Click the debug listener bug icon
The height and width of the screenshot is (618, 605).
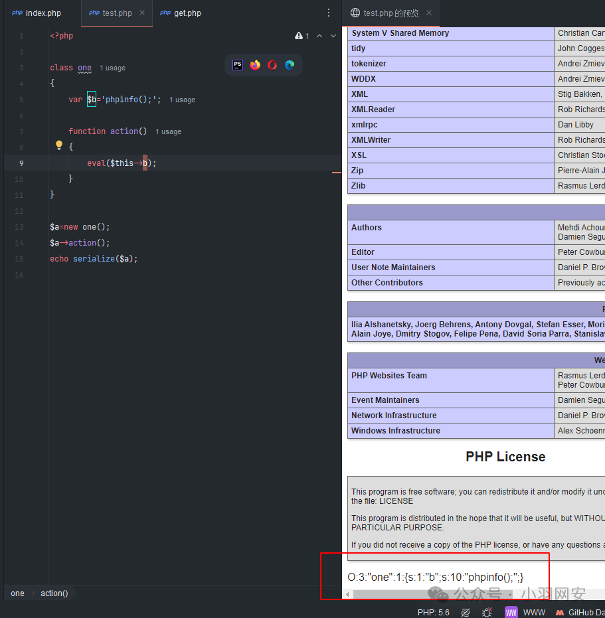(x=487, y=612)
